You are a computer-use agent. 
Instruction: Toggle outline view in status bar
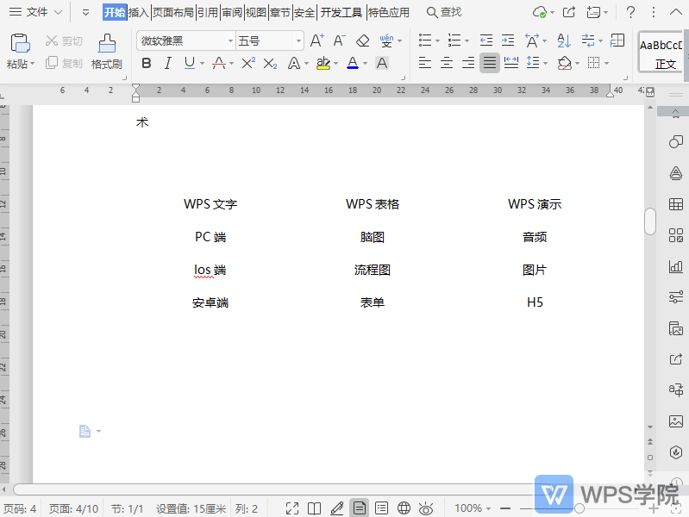click(x=381, y=508)
